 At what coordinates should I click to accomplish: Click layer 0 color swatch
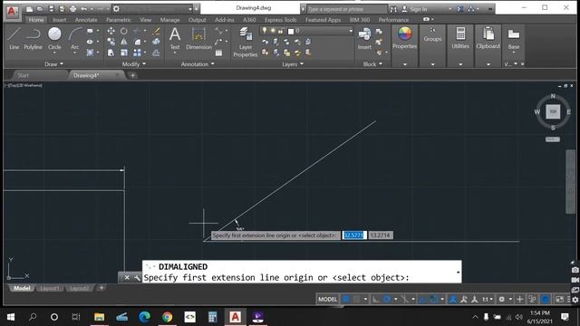pyautogui.click(x=291, y=32)
